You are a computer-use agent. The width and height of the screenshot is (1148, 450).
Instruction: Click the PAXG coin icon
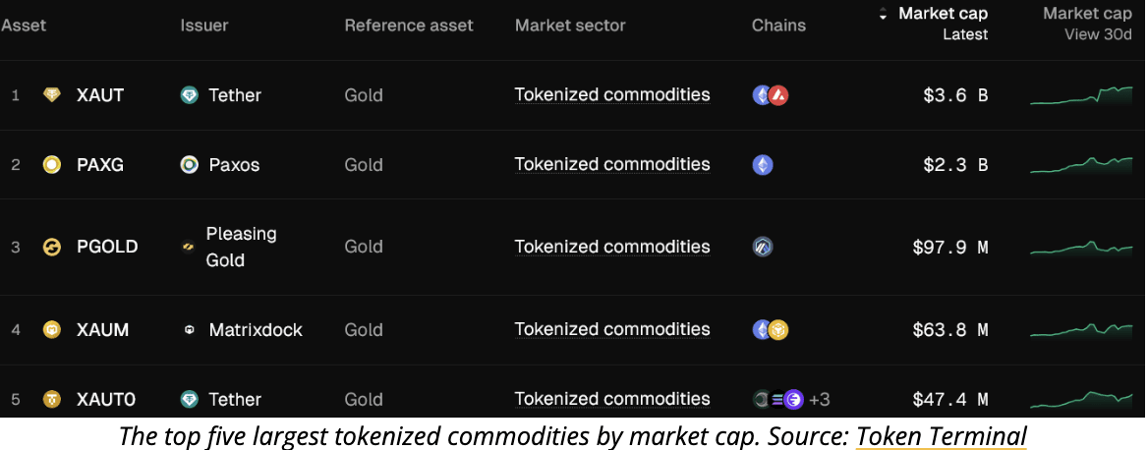coord(51,164)
